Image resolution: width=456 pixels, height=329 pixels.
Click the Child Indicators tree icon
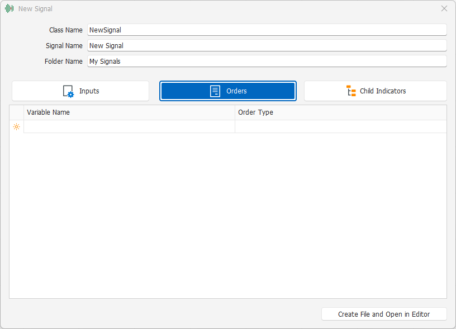point(351,91)
